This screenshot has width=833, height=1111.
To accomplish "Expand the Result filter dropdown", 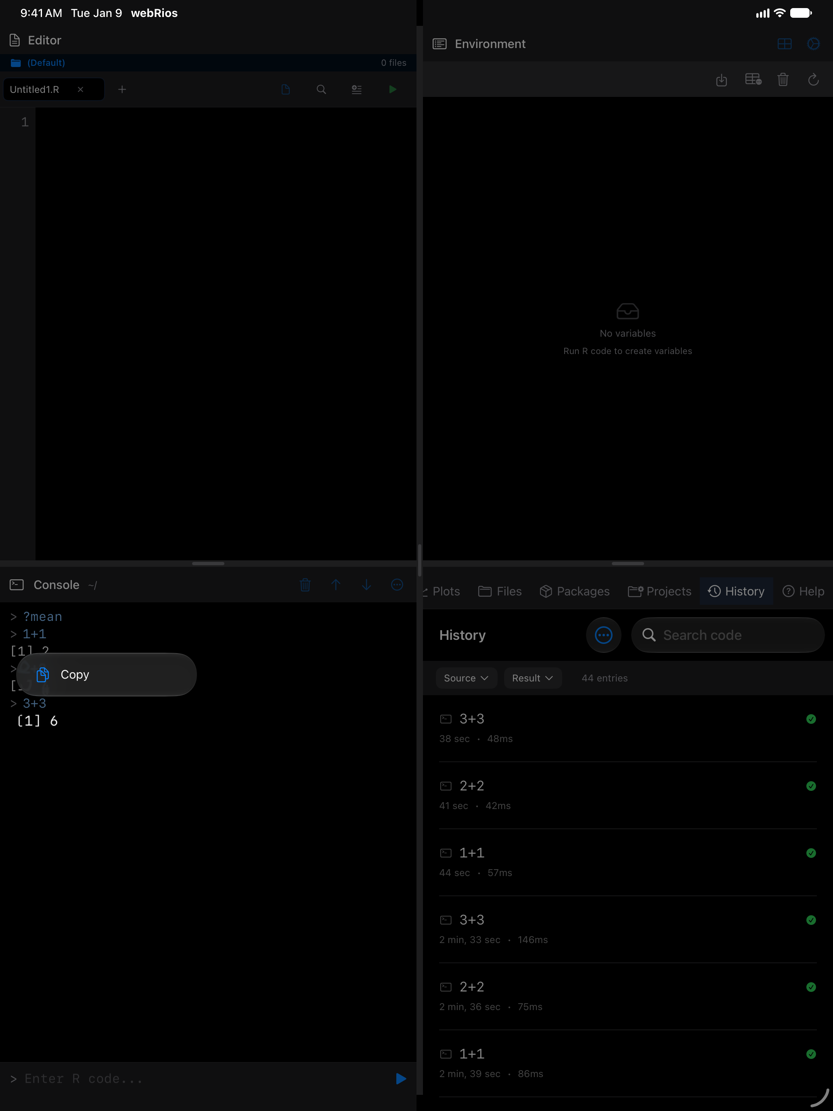I will click(x=532, y=678).
